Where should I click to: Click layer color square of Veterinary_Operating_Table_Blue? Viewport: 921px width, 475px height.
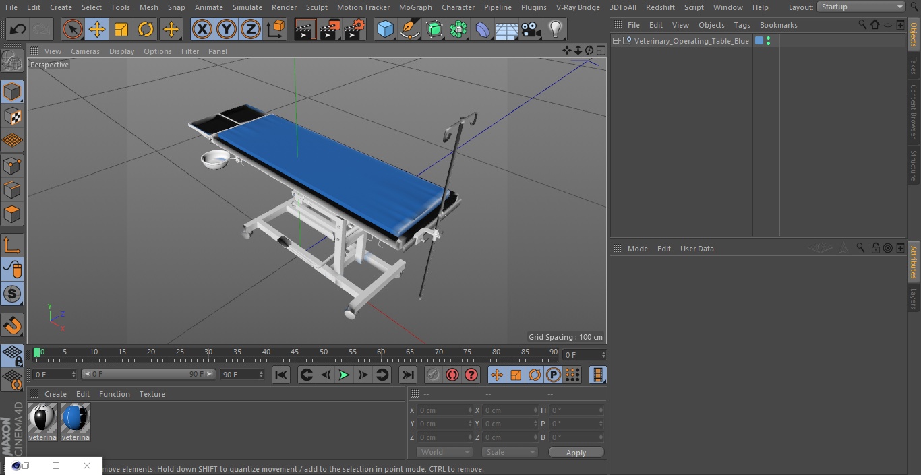coord(759,41)
